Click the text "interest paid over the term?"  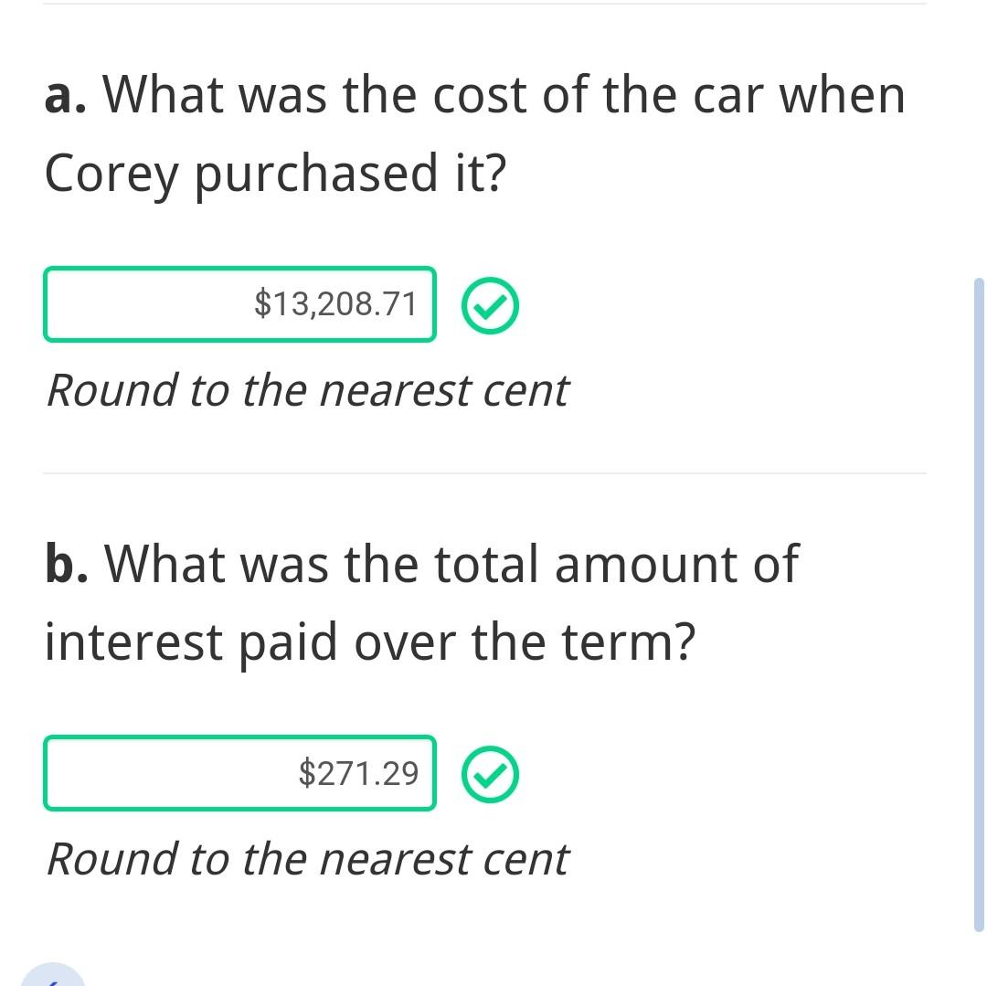pyautogui.click(x=369, y=642)
